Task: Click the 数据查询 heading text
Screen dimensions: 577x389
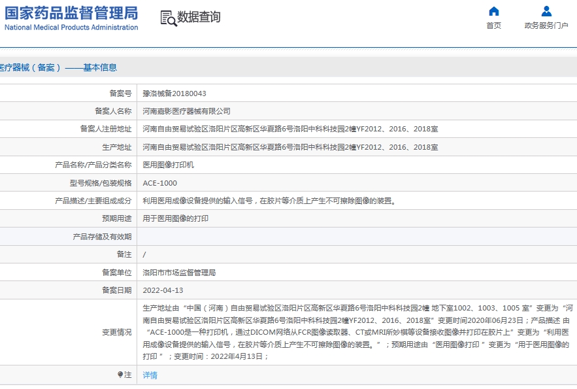Action: (199, 17)
